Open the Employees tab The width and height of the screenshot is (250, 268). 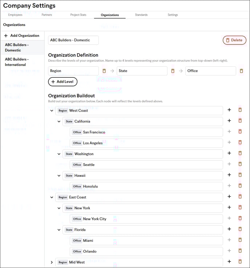click(x=15, y=15)
